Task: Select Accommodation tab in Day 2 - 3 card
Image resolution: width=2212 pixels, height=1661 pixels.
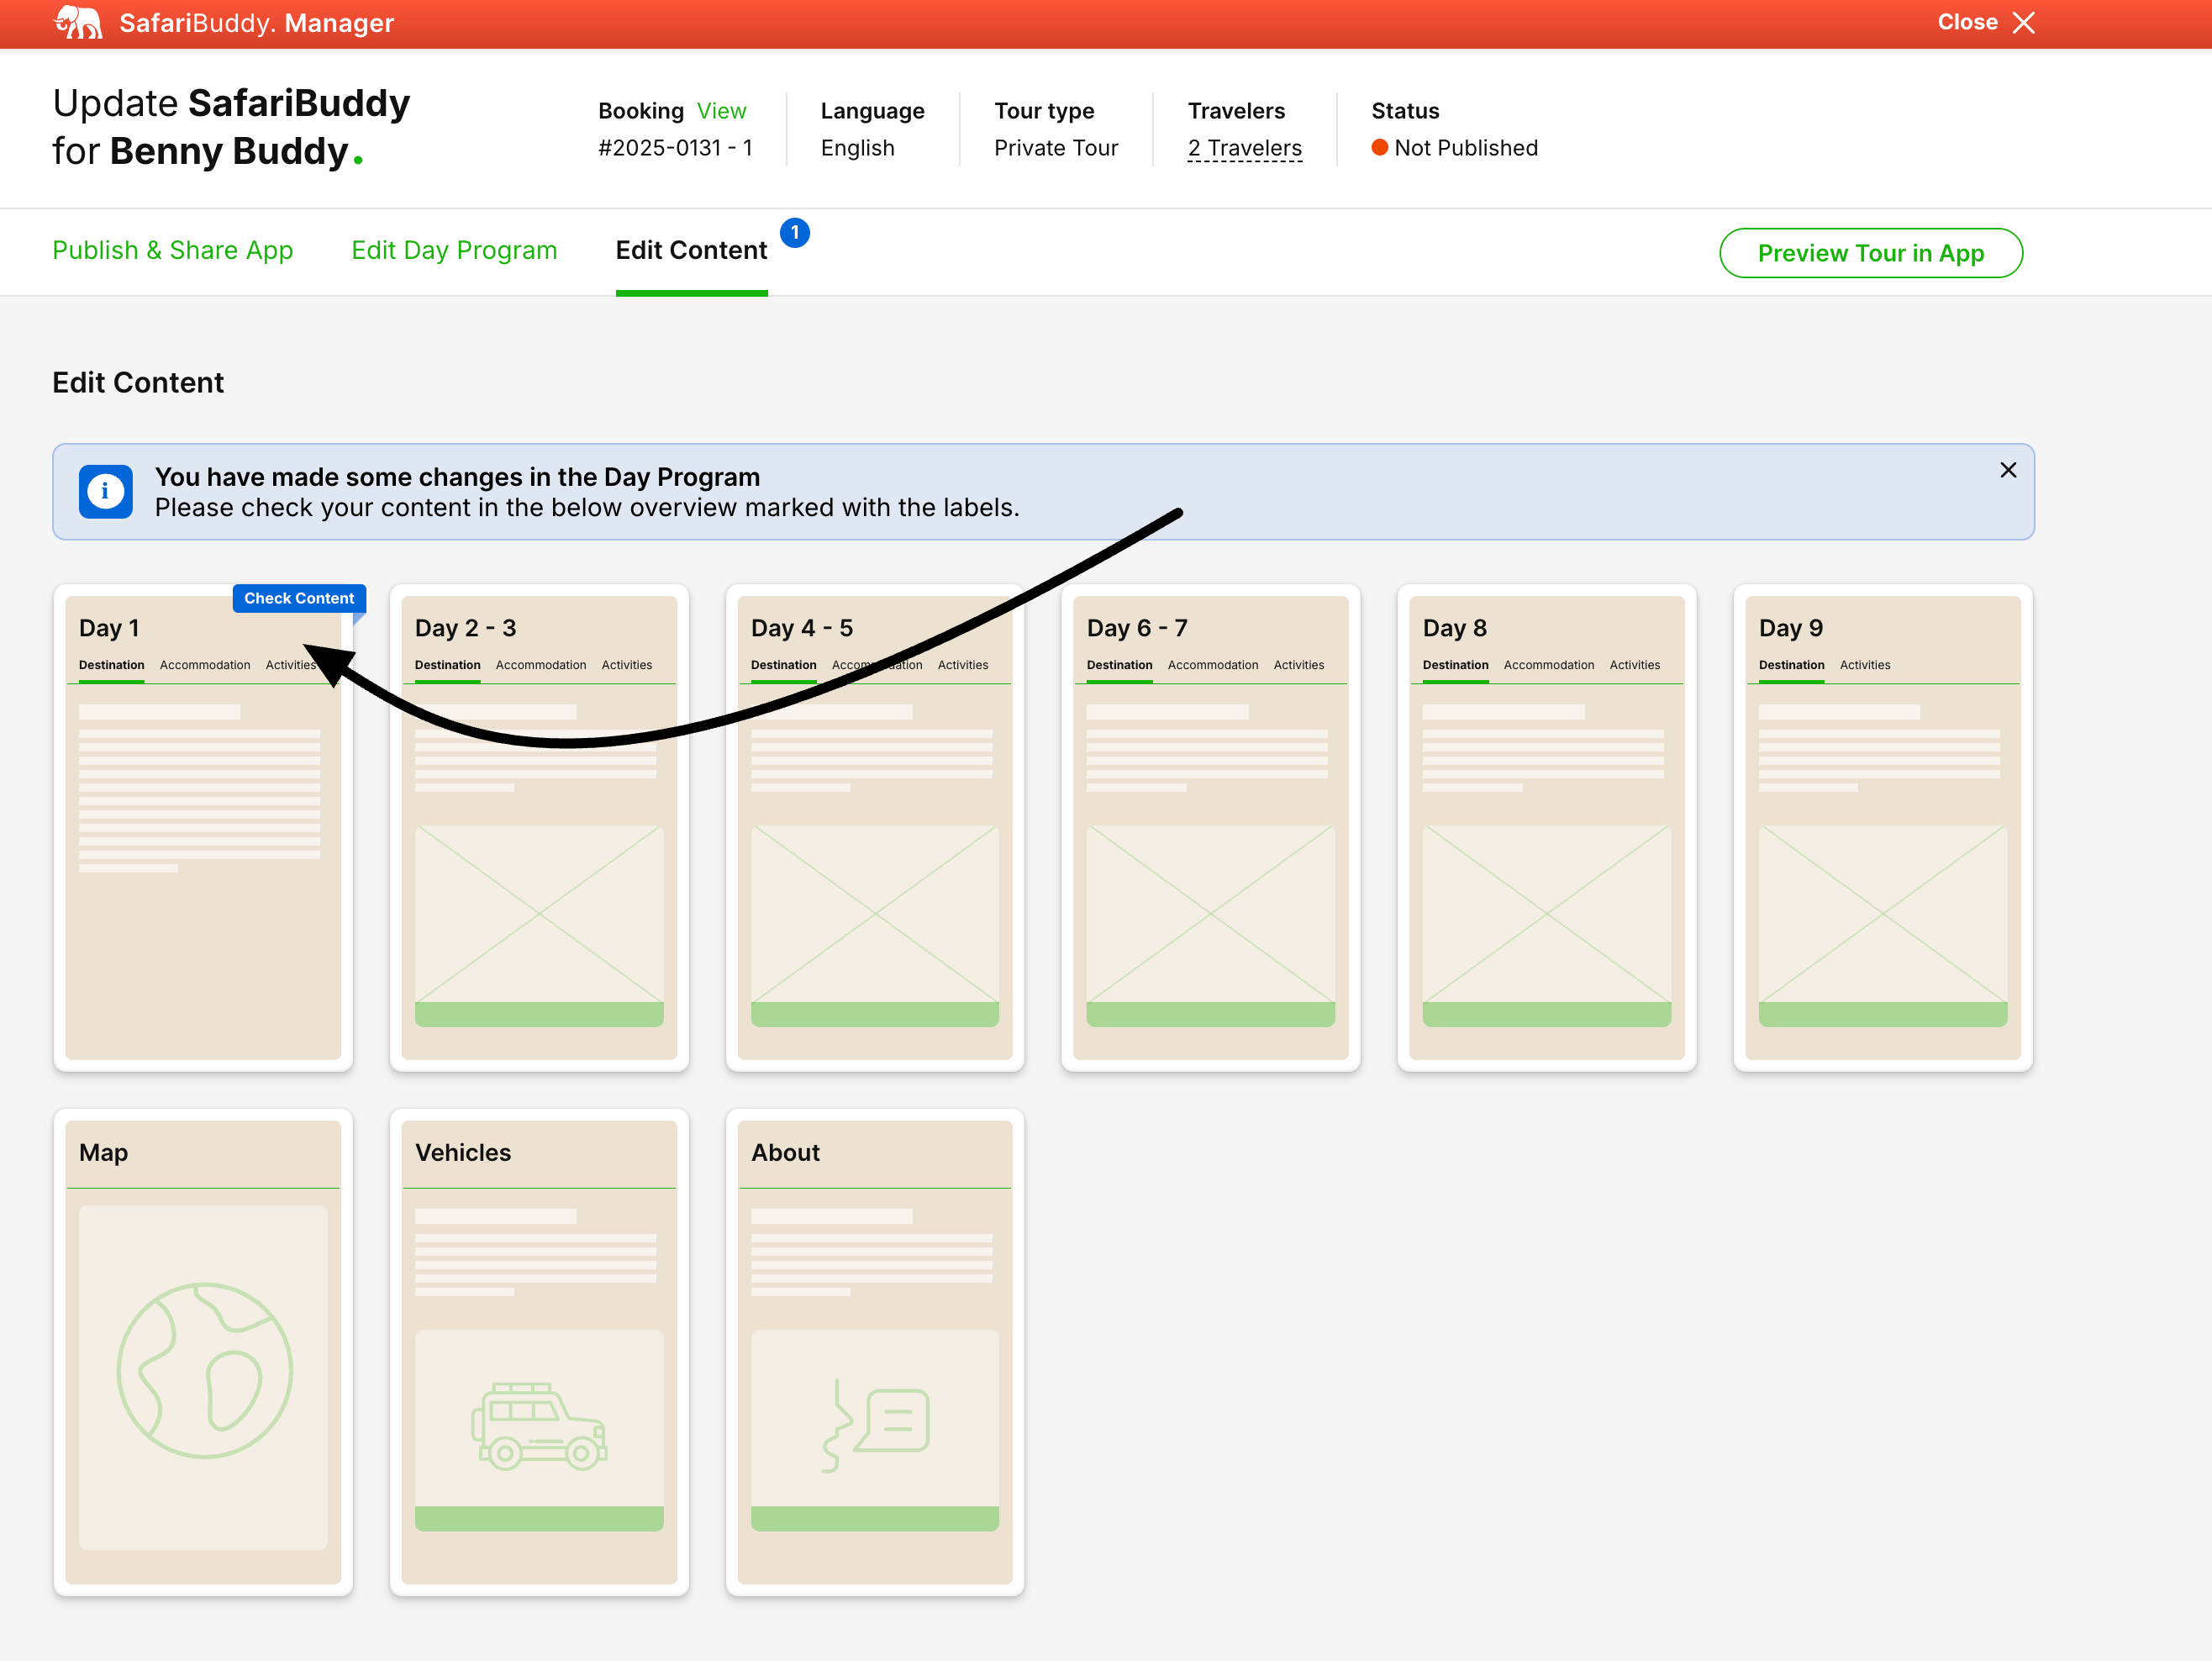Action: point(540,665)
